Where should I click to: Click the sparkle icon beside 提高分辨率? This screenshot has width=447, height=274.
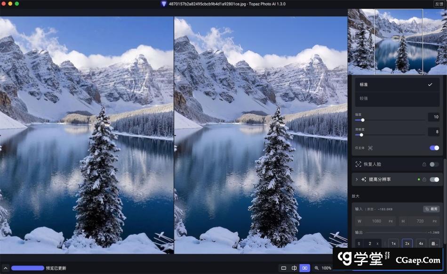(364, 180)
